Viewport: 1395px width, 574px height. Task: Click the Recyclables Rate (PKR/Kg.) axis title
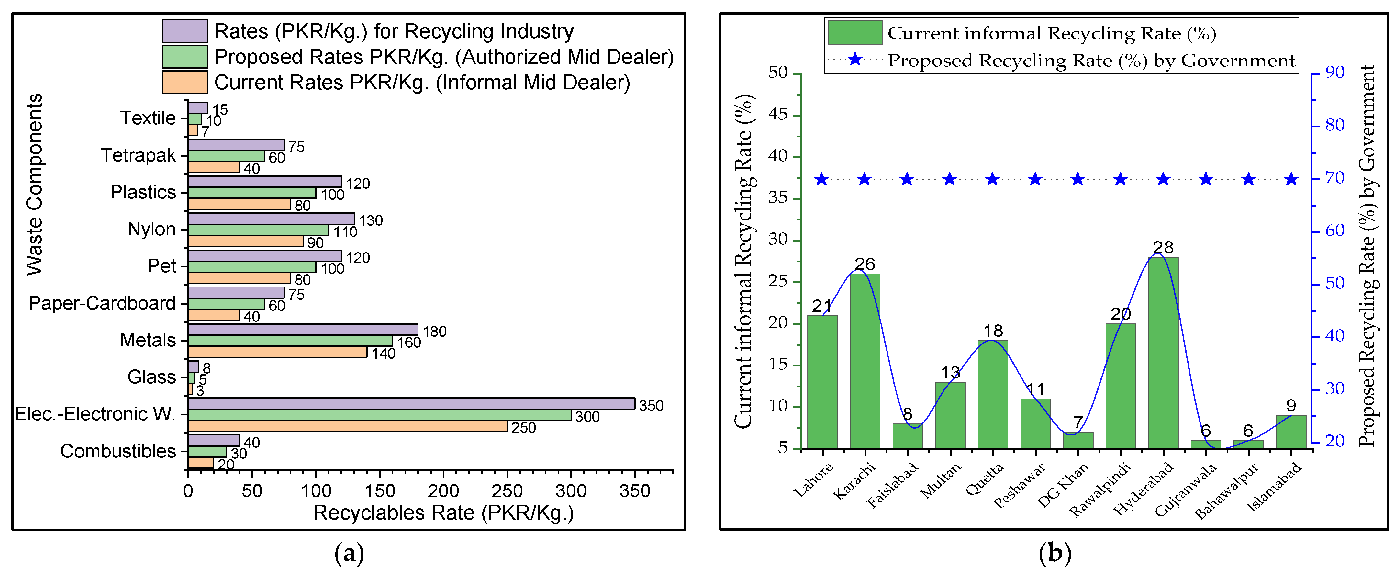443,512
